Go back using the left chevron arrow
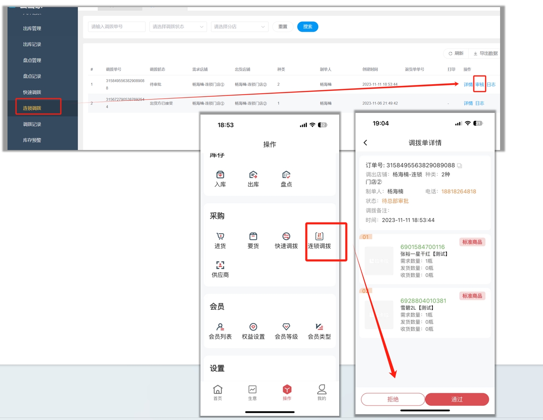Image resolution: width=543 pixels, height=420 pixels. click(365, 143)
